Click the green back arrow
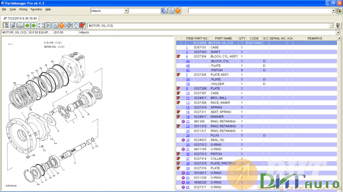 (x=27, y=25)
